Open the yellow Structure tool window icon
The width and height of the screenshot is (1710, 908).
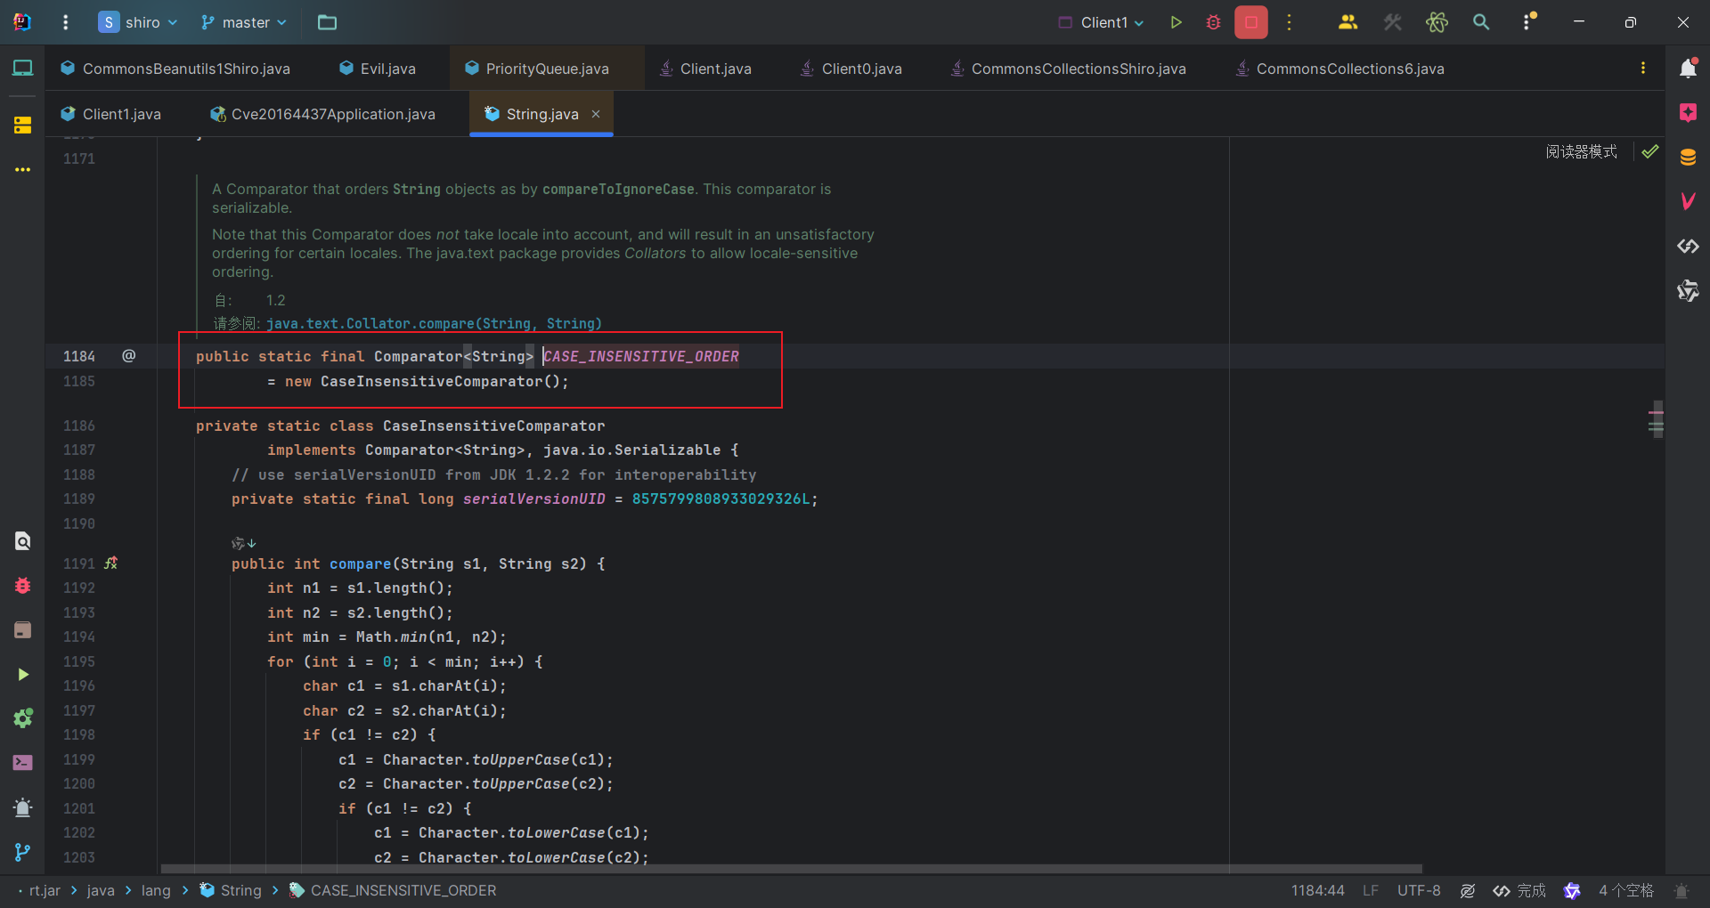point(22,125)
